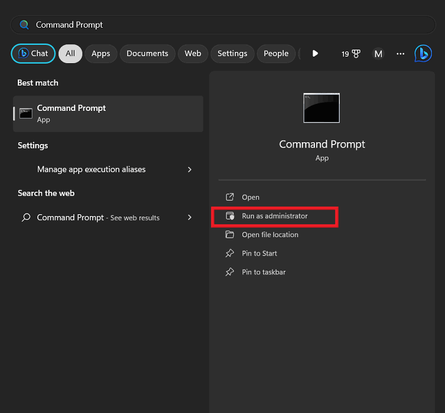
Task: Show more filter tabs with arrow
Action: (x=315, y=54)
